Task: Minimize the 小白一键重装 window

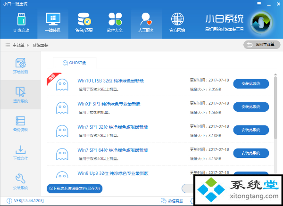Action: tap(269, 4)
